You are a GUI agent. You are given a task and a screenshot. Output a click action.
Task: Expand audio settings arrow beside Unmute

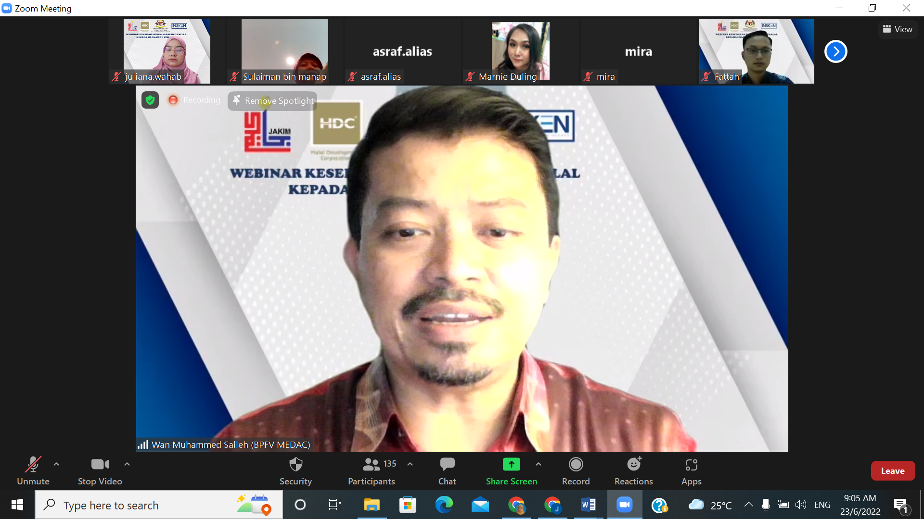(56, 464)
